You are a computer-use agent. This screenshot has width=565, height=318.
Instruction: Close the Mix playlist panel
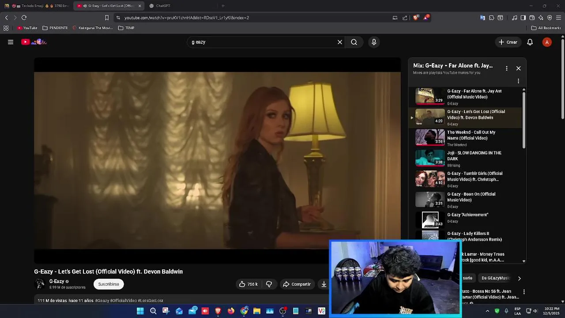click(x=518, y=68)
